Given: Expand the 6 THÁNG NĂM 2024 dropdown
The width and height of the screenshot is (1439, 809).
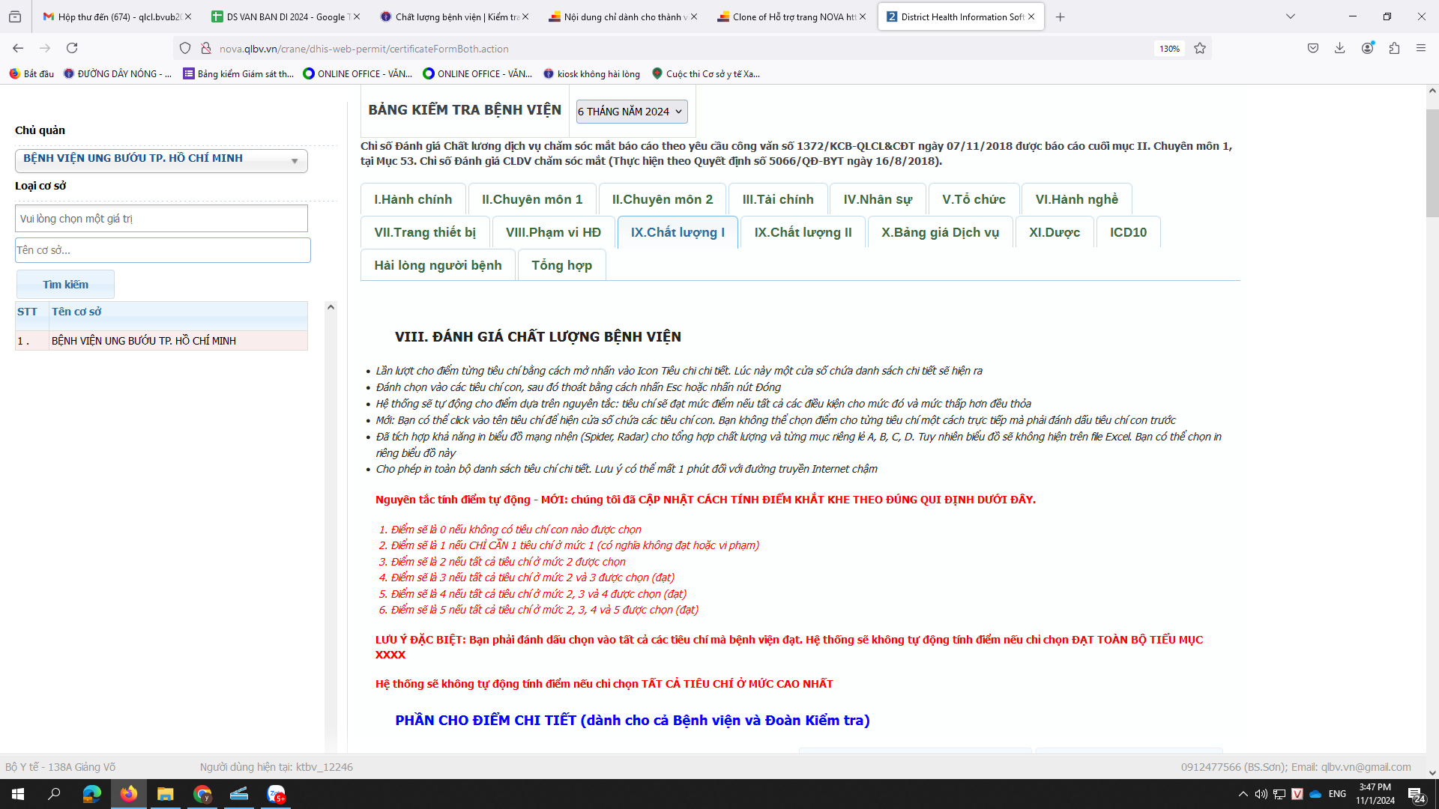Looking at the screenshot, I should pyautogui.click(x=631, y=112).
